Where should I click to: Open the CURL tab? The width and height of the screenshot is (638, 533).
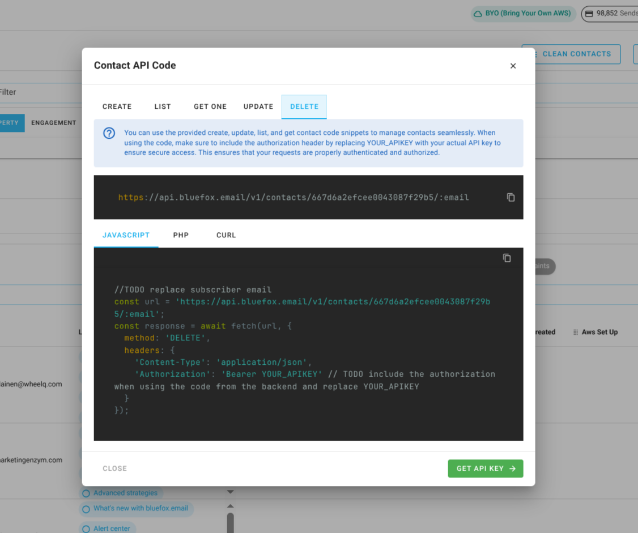[226, 235]
